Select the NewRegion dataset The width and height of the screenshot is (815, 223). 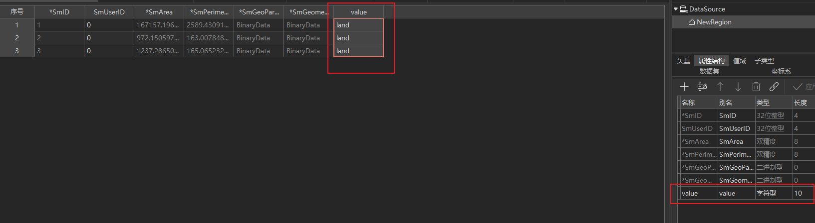click(x=714, y=22)
